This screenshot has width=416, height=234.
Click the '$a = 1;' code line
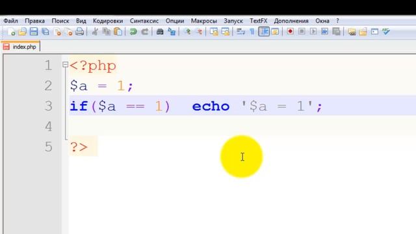point(101,86)
